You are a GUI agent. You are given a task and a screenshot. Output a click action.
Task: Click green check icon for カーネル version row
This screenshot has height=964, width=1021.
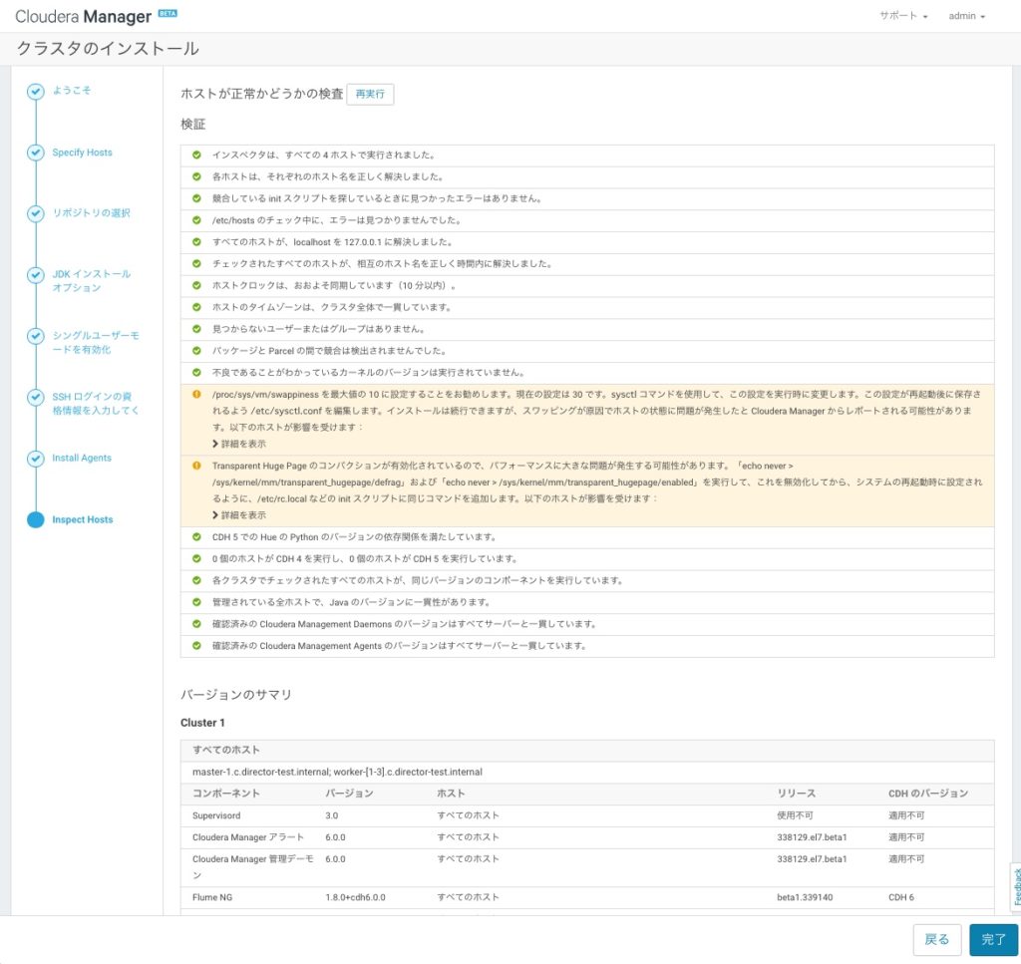tap(196, 372)
